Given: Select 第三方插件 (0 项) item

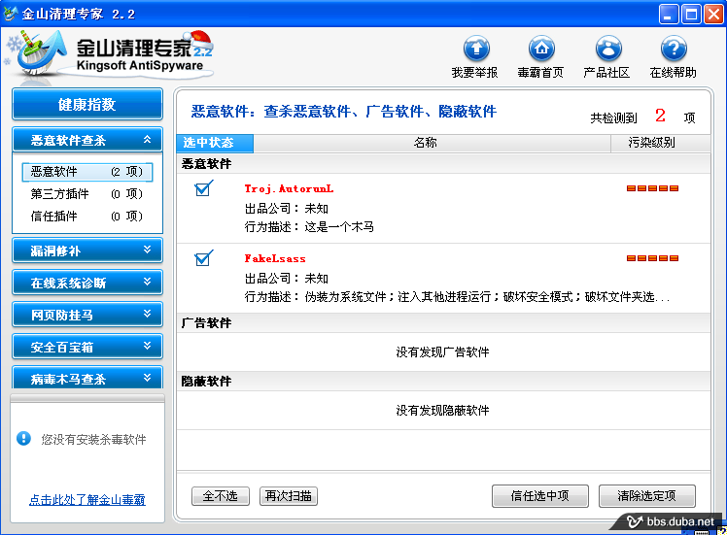Looking at the screenshot, I should (87, 193).
